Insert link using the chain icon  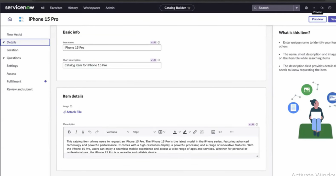click(x=195, y=132)
